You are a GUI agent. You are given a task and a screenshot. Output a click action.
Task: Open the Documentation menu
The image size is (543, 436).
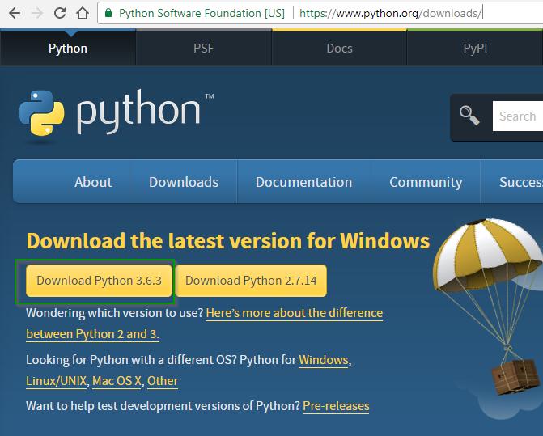click(x=303, y=182)
